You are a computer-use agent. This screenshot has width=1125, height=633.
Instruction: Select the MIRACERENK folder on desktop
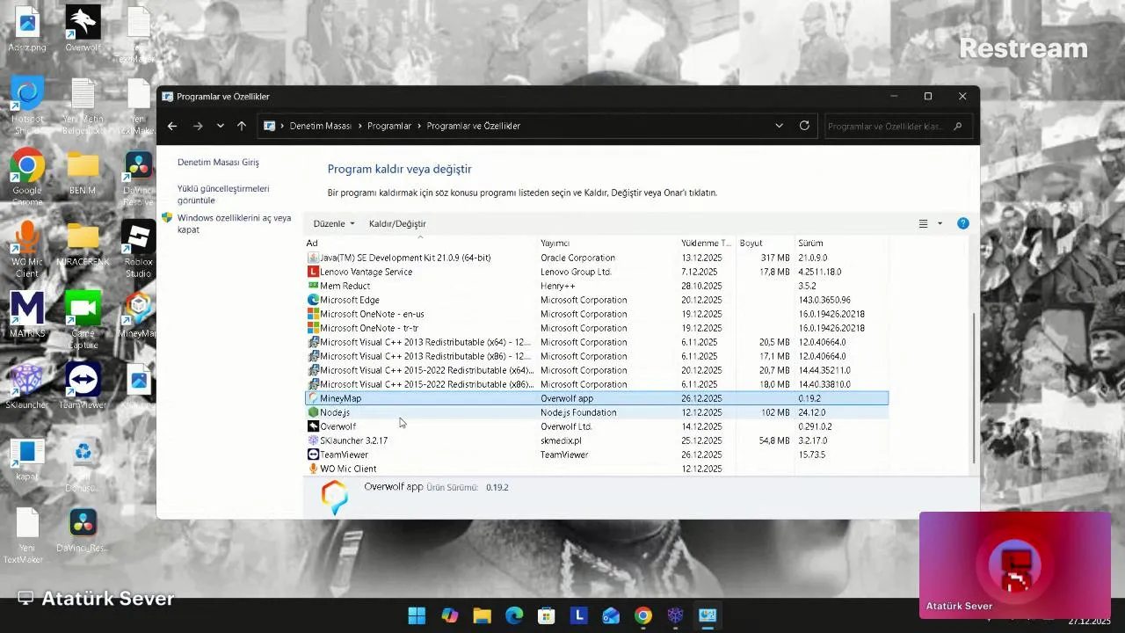[83, 244]
